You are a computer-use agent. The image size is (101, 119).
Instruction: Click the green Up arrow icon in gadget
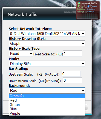coord(78,6)
